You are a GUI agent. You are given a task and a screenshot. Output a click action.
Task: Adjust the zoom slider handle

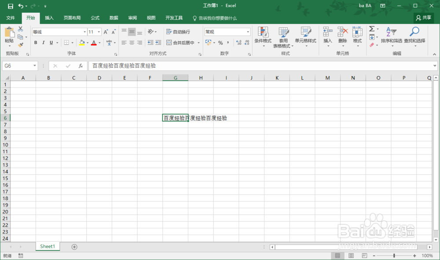pyautogui.click(x=394, y=256)
